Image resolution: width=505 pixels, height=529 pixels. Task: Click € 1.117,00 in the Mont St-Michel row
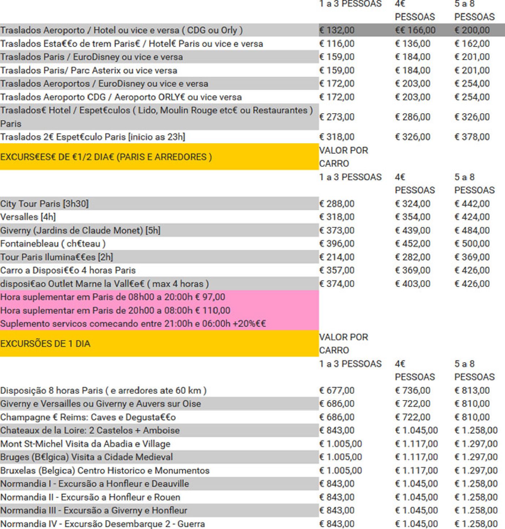pyautogui.click(x=416, y=444)
